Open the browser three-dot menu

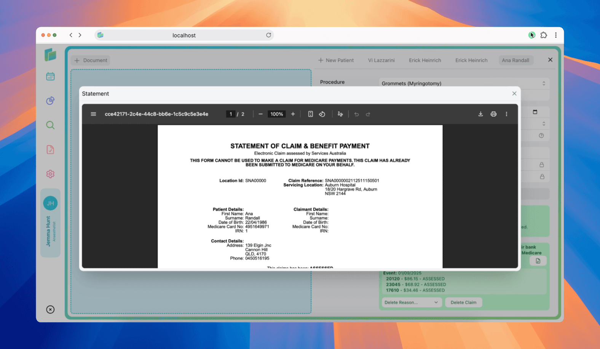[x=556, y=35]
